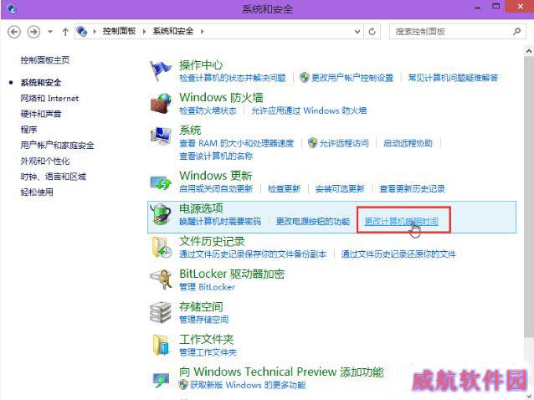The height and width of the screenshot is (400, 534).
Task: Click shield icon beside 允许远程访问
Action: tap(312, 142)
